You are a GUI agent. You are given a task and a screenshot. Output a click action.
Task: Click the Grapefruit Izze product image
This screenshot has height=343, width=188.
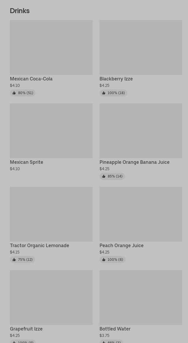[x=51, y=298]
